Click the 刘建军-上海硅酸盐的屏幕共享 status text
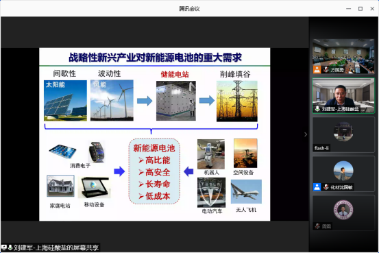Viewport: 379px width, 253px height. point(56,248)
